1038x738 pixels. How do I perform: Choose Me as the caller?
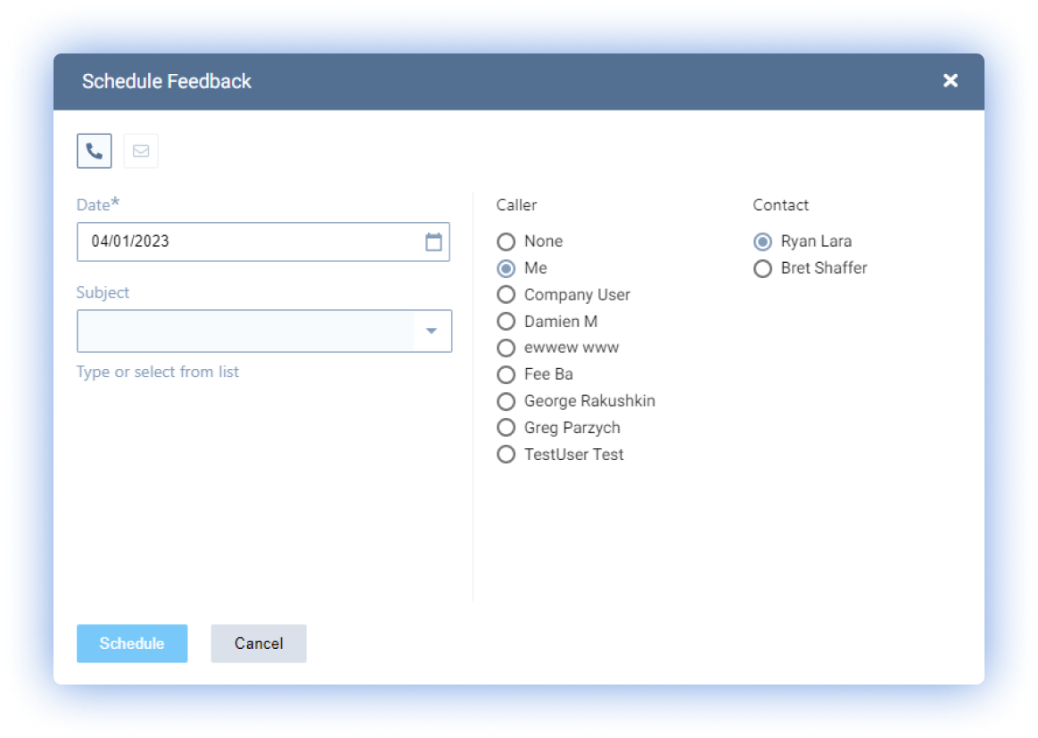tap(506, 268)
